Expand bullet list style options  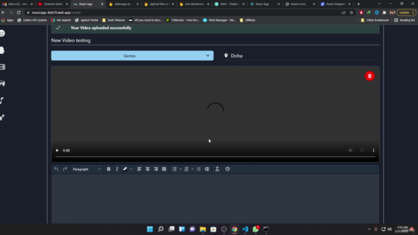pos(180,169)
